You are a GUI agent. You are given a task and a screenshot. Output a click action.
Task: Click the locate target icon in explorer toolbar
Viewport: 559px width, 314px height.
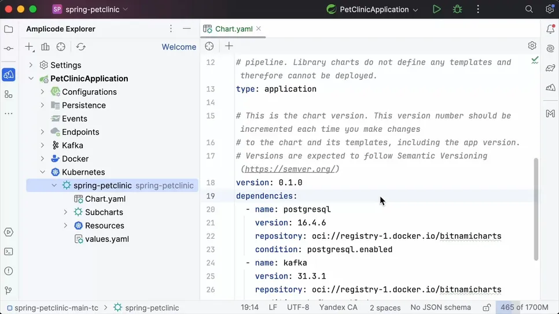click(61, 47)
